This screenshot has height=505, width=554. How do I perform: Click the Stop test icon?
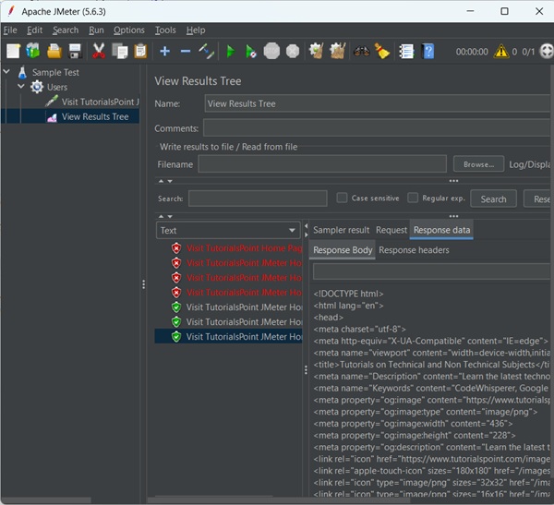coord(271,52)
